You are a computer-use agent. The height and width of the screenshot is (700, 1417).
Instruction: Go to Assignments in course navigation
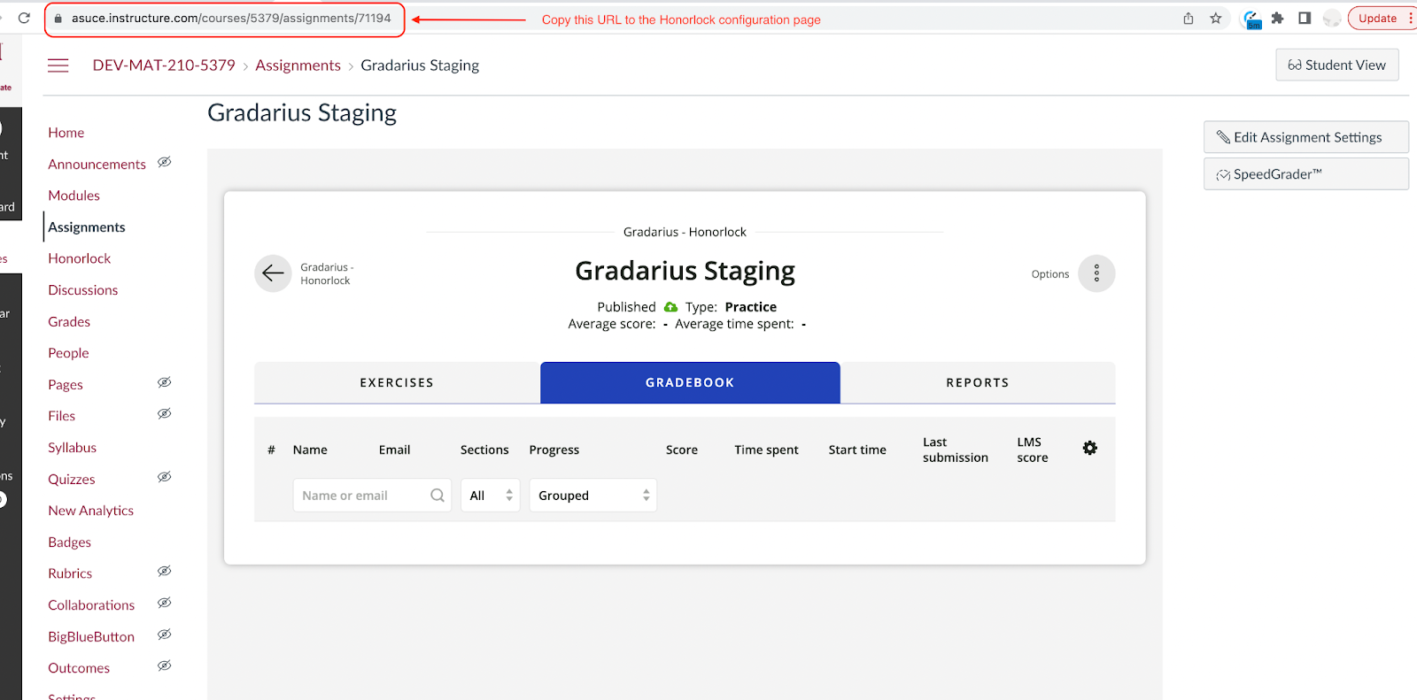[87, 227]
